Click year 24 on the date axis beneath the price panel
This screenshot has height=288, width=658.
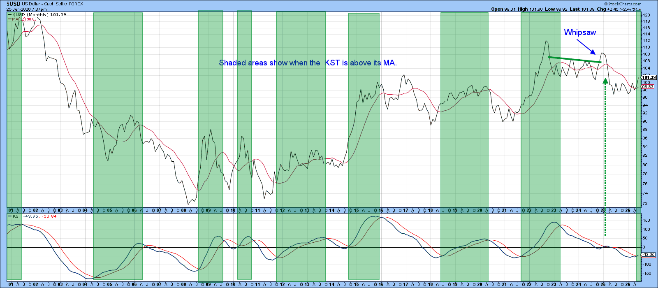pyautogui.click(x=579, y=210)
